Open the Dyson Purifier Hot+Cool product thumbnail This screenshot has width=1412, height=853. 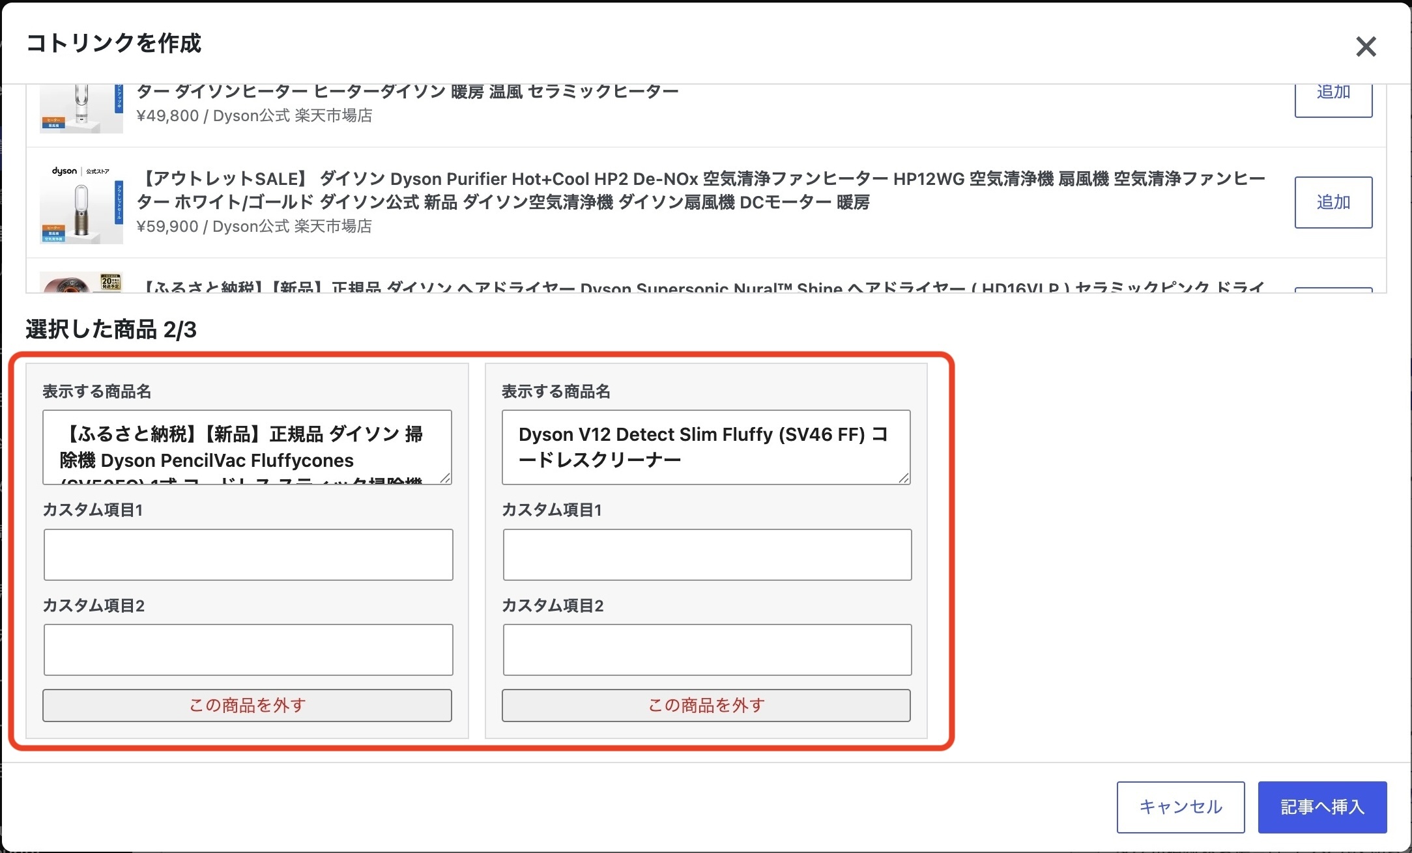81,203
